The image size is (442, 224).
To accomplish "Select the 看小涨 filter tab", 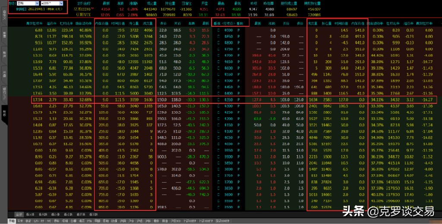I will point(56,215).
